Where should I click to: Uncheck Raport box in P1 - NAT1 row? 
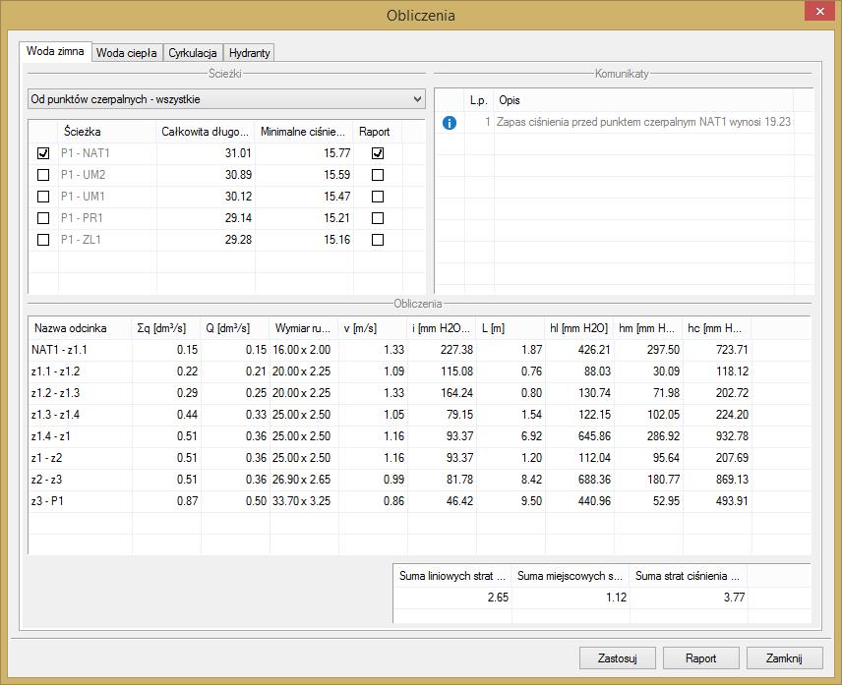pyautogui.click(x=378, y=153)
